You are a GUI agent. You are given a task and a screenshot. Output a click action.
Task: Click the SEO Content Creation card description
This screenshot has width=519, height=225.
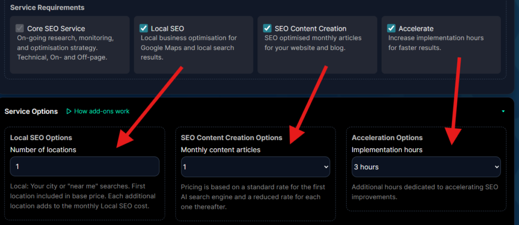(x=305, y=43)
